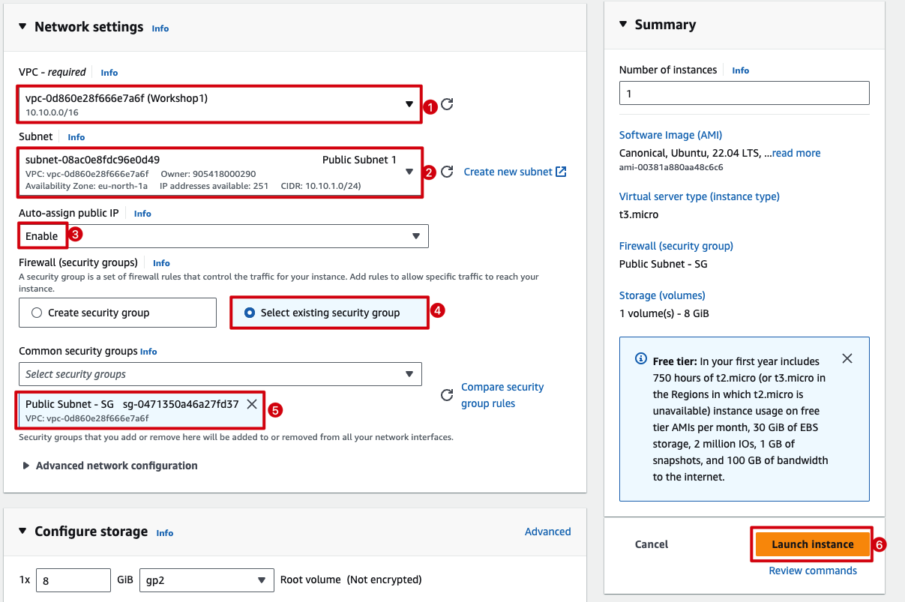Remove Public Subnet - SG security group
This screenshot has width=905, height=602.
[252, 404]
